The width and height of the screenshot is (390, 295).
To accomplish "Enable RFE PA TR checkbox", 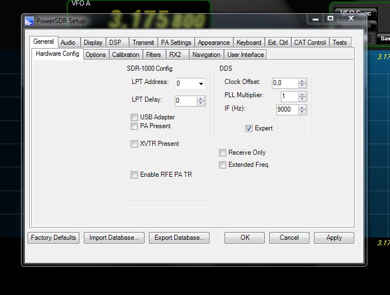I will [x=134, y=175].
